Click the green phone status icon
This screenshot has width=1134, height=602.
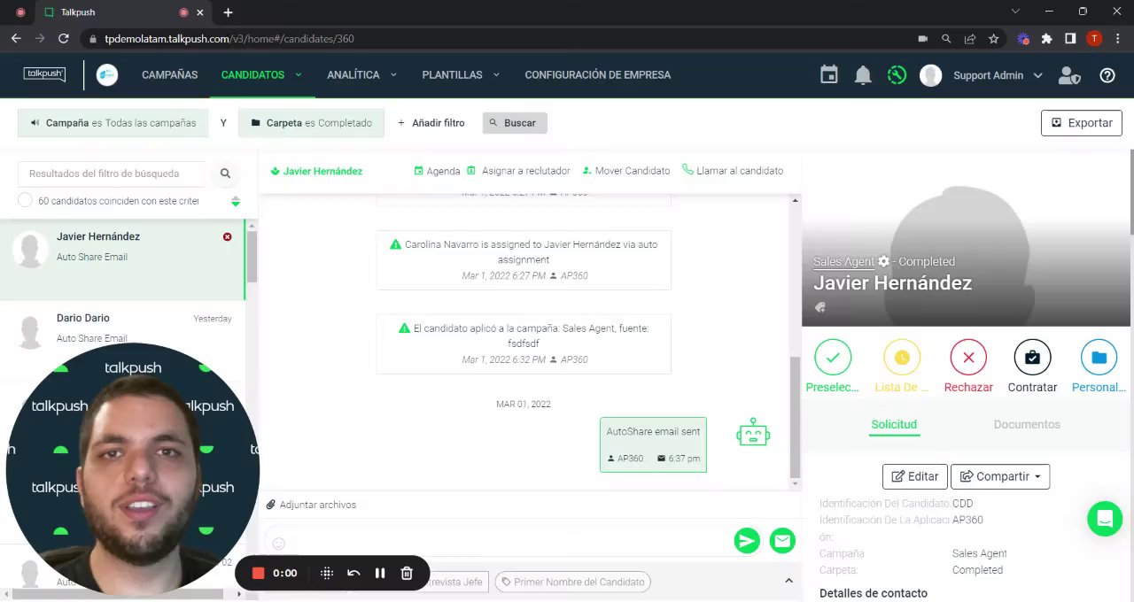tap(897, 75)
